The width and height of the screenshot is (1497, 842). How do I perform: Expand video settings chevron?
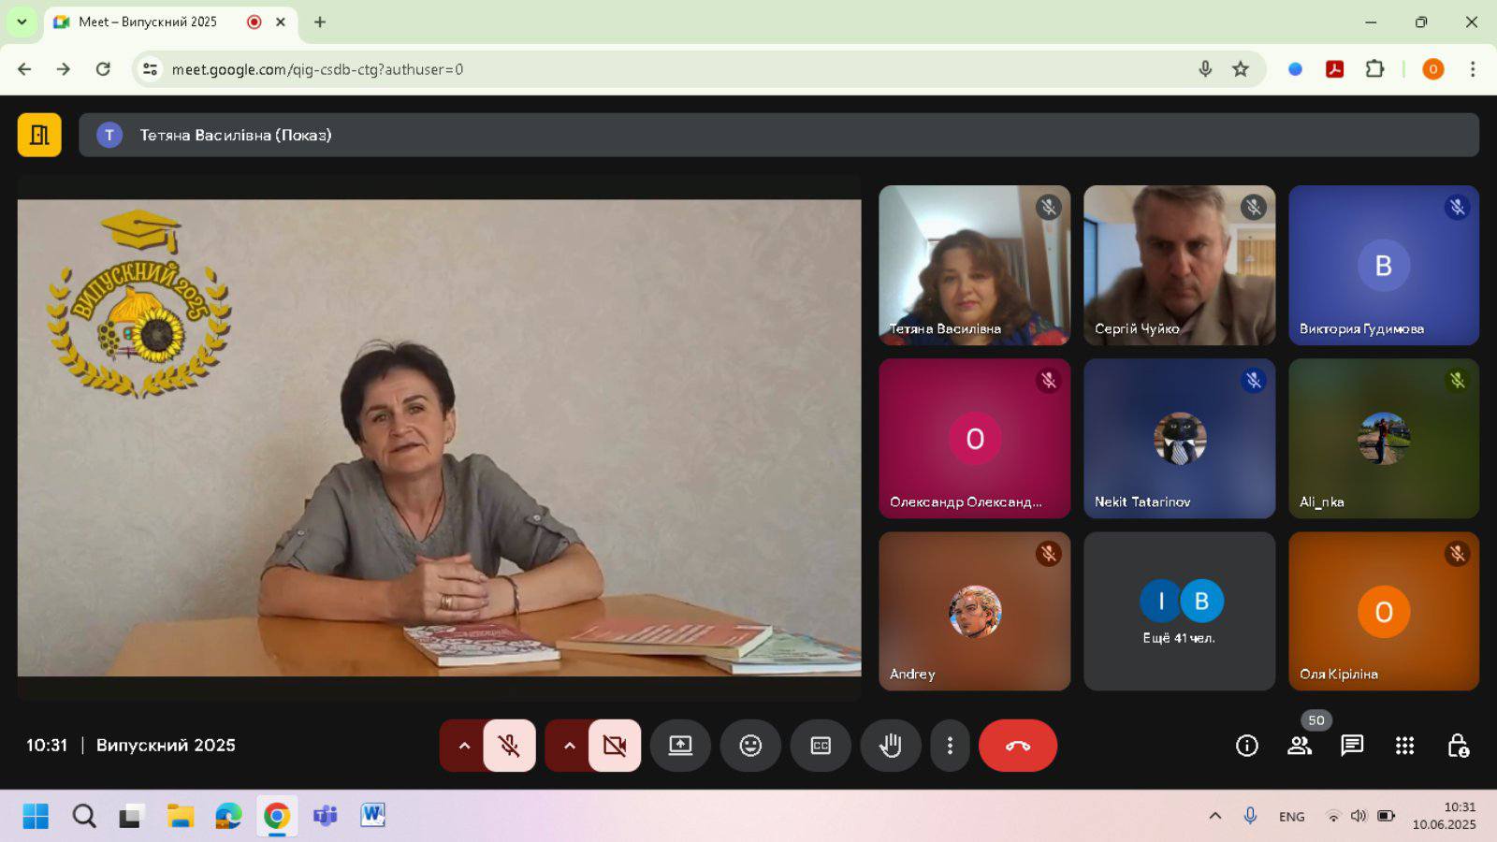coord(569,746)
